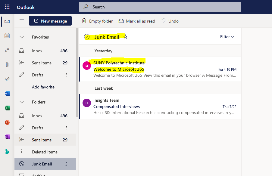Click the SI sender avatar
Screen dimensions: 272x176
point(87,66)
